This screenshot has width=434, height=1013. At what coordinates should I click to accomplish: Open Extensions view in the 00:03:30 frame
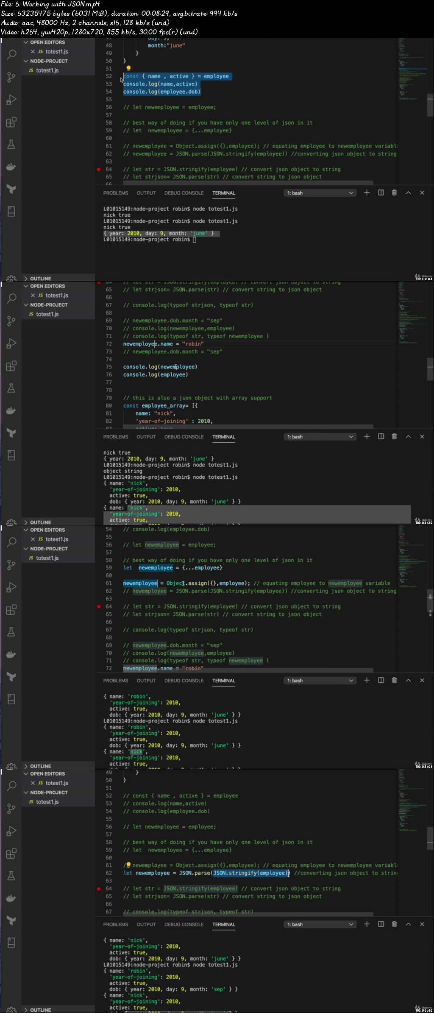click(11, 366)
